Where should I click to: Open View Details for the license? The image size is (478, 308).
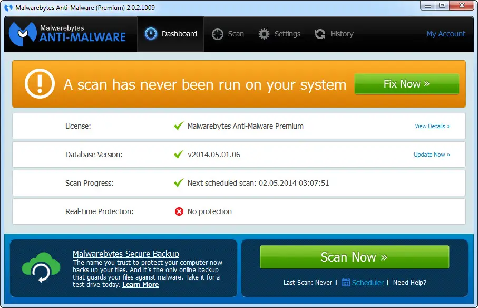pyautogui.click(x=432, y=126)
